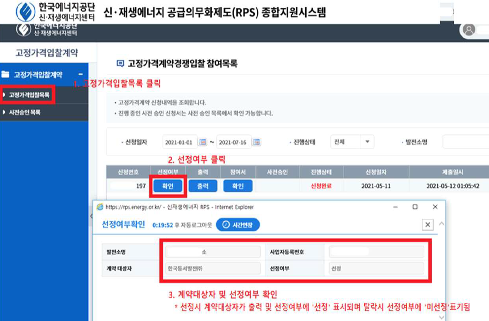Click the 발전소명 search input field
This screenshot has width=489, height=321.
tap(466, 142)
